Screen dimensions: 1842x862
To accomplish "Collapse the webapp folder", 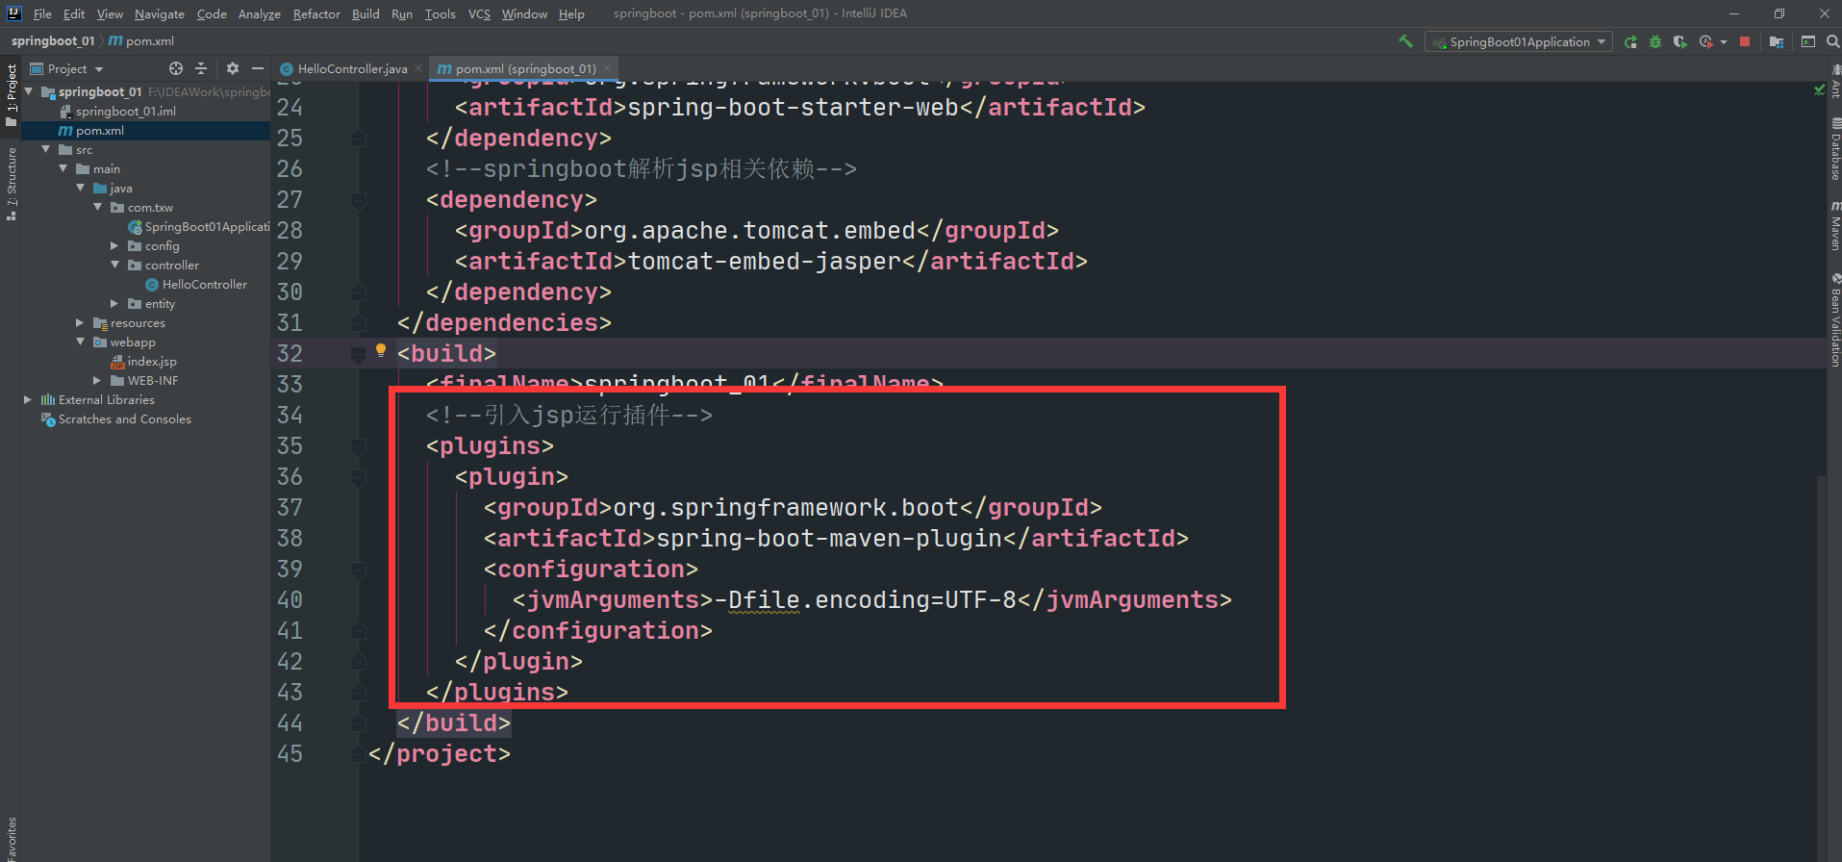I will pyautogui.click(x=81, y=342).
